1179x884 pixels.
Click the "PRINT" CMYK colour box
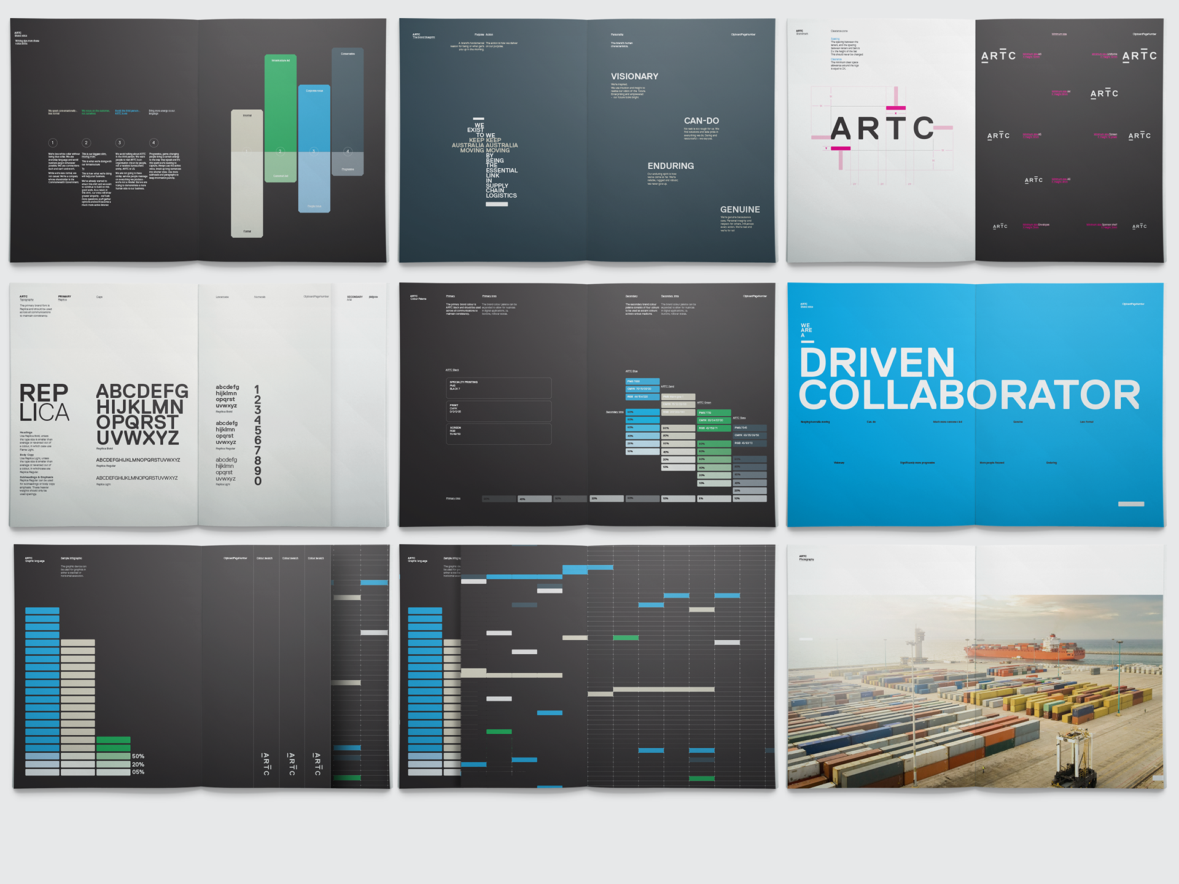click(x=499, y=411)
